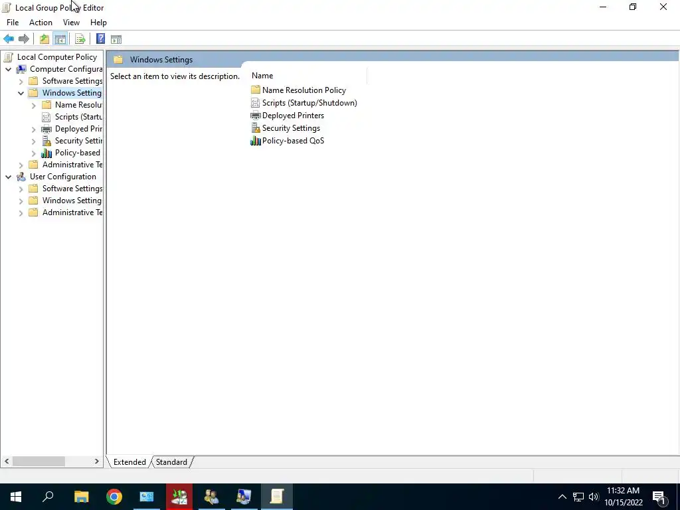Click the Forward arrow toolbar icon
Screen dimensions: 680x510
[24, 39]
